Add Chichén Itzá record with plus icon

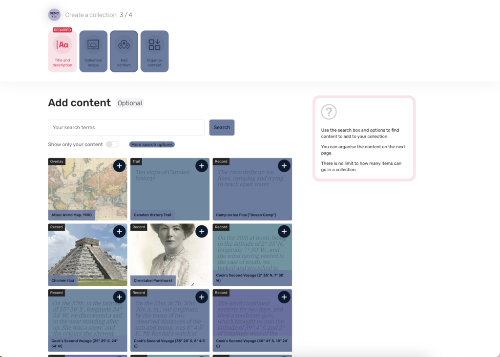tap(119, 231)
